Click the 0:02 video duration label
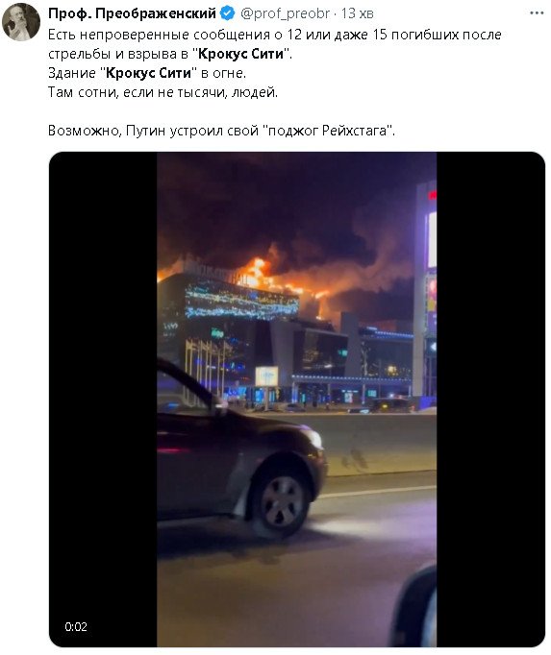Screen dimensions: 551x655 click(76, 626)
